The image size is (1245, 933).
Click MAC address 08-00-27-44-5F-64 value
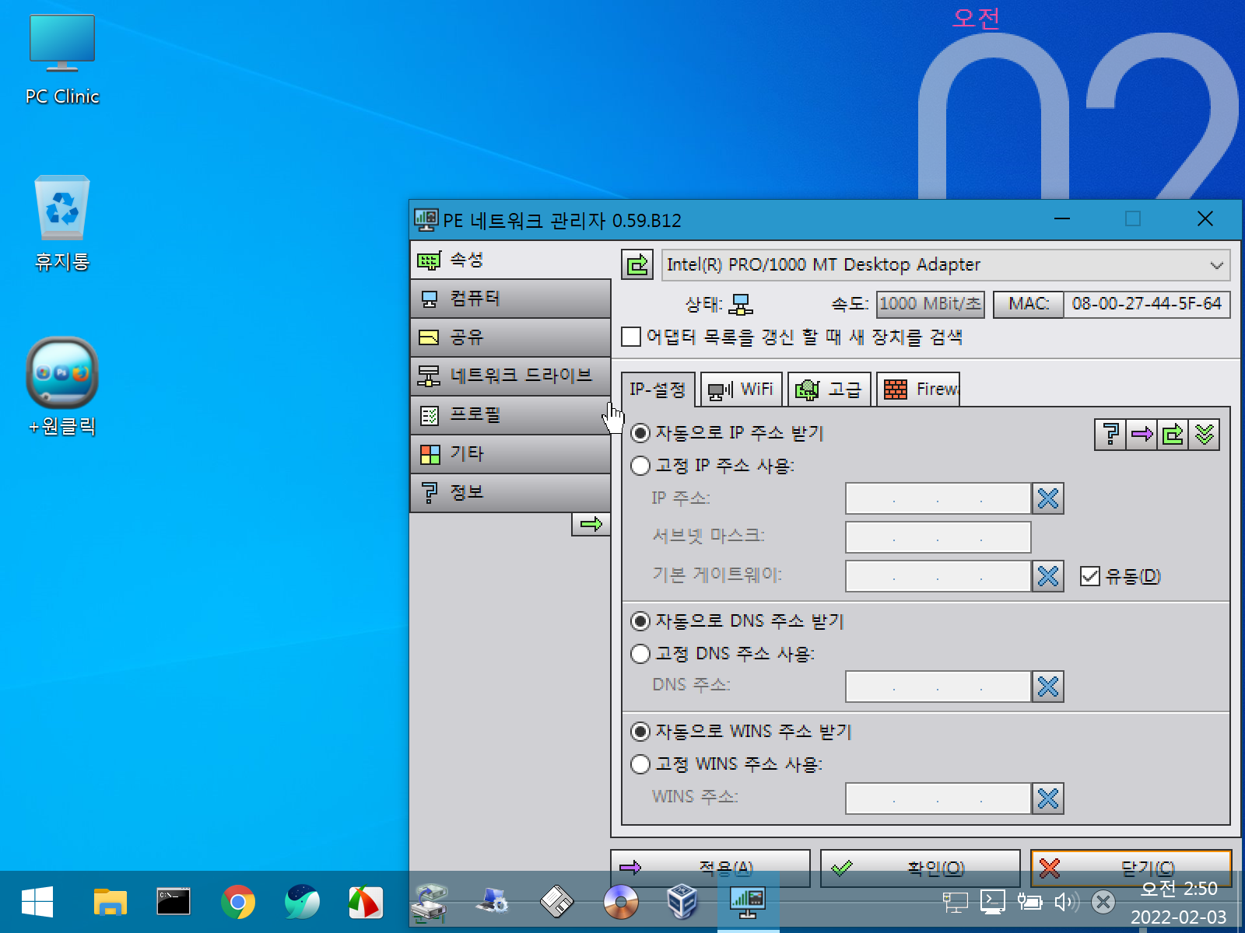pyautogui.click(x=1147, y=304)
